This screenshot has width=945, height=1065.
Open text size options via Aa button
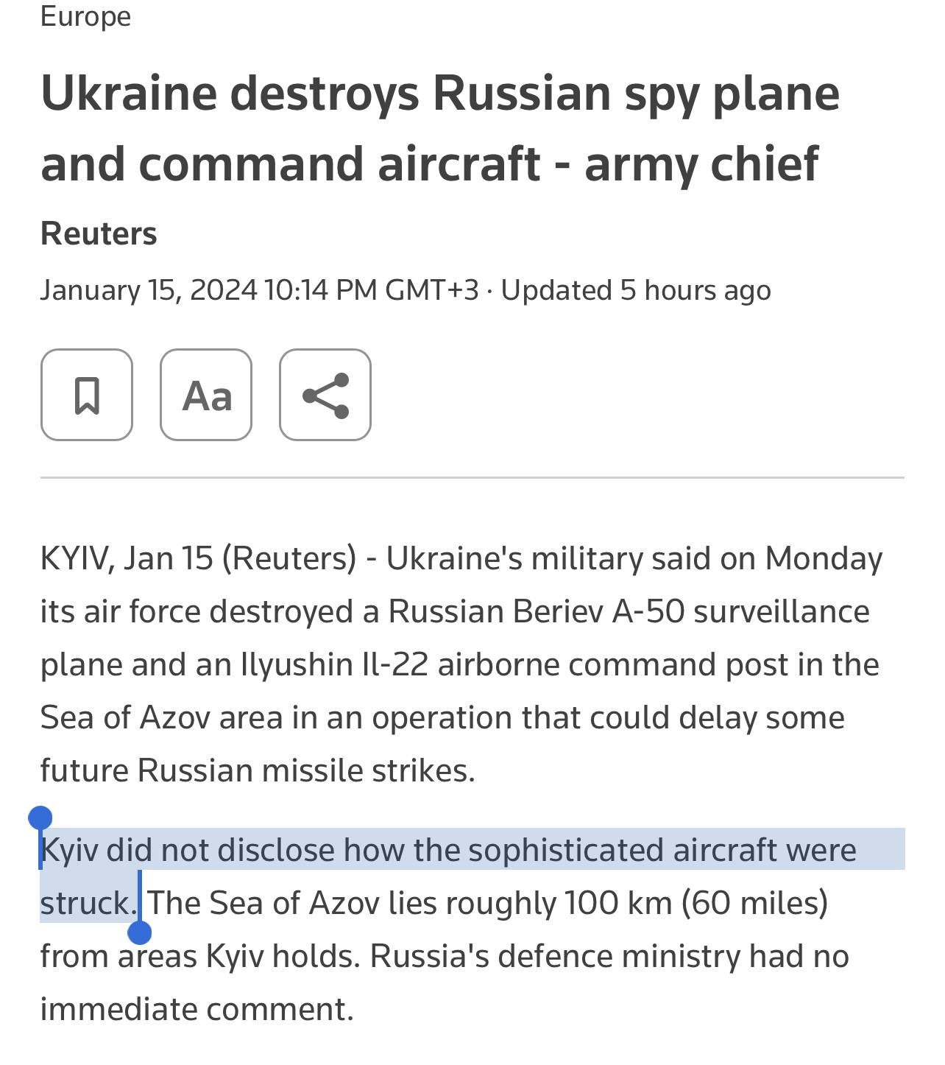[x=206, y=395]
